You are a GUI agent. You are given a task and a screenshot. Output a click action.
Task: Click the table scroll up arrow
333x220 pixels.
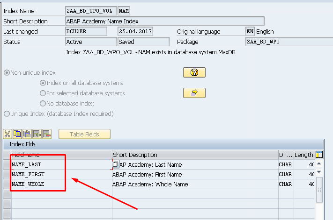[x=319, y=163]
